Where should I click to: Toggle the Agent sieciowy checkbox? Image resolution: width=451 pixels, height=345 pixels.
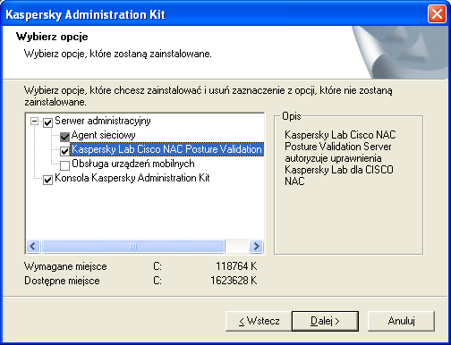64,137
